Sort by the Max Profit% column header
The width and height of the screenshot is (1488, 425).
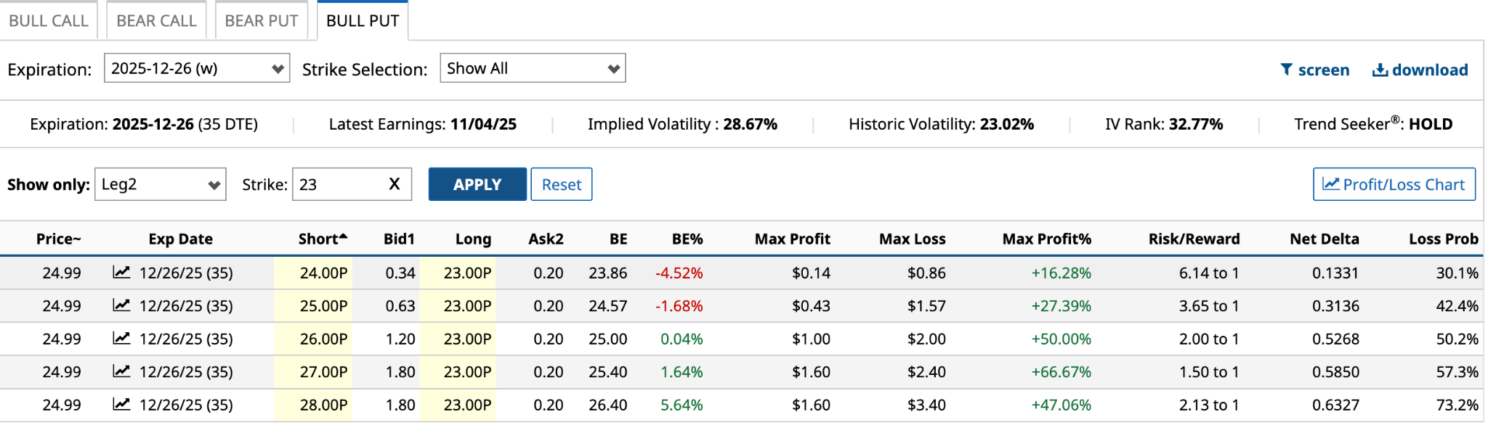(x=1046, y=239)
